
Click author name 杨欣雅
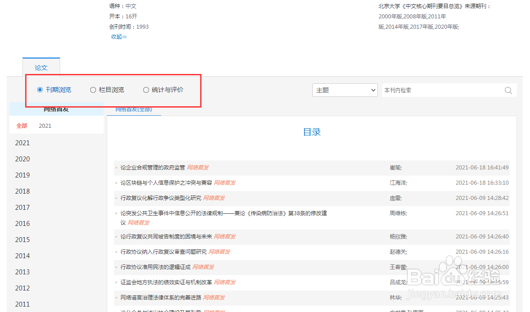tap(398, 236)
